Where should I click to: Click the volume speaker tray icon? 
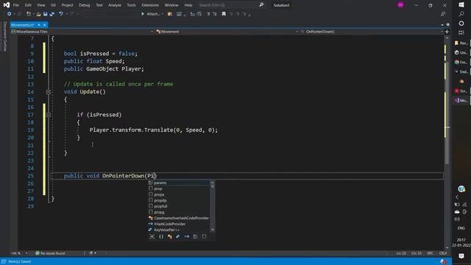pos(457,219)
